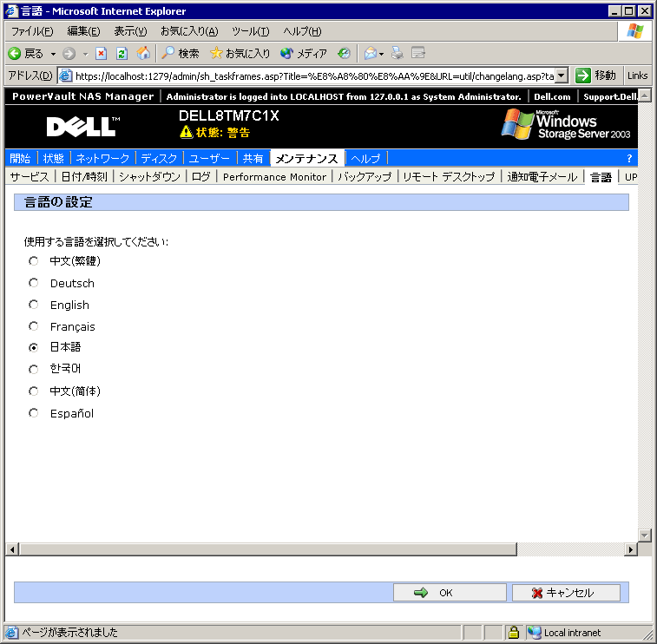Viewport: 657px width, 644px height.
Task: Click the IE icon in the title bar
Action: click(x=11, y=11)
